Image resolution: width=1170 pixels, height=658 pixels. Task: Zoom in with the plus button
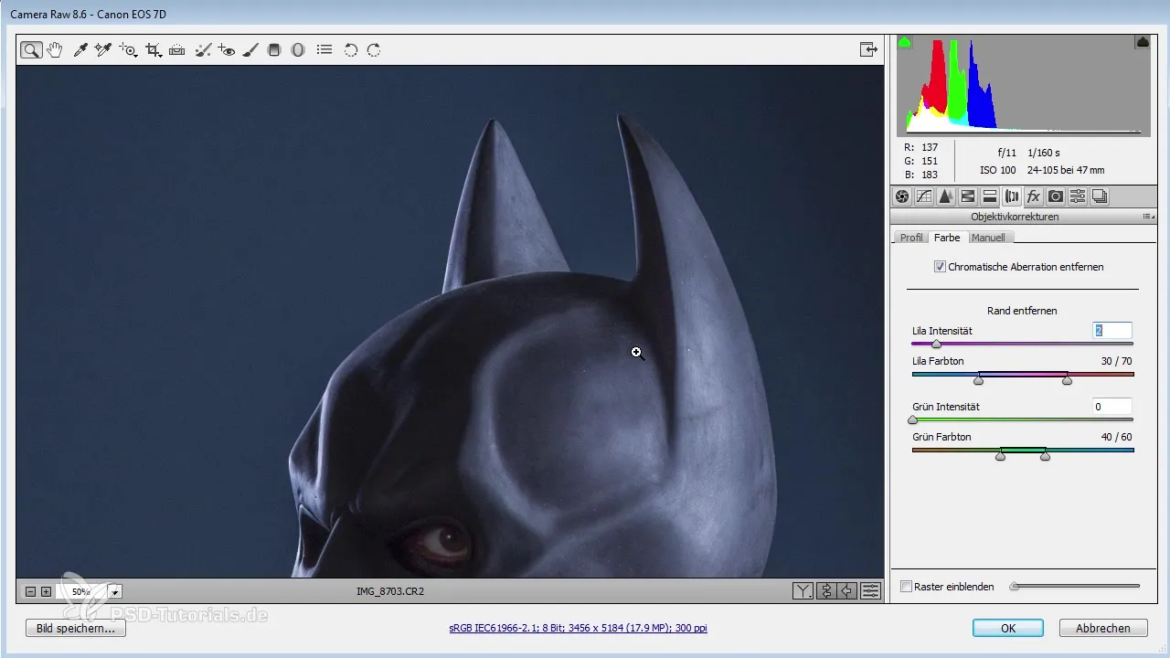coord(46,592)
